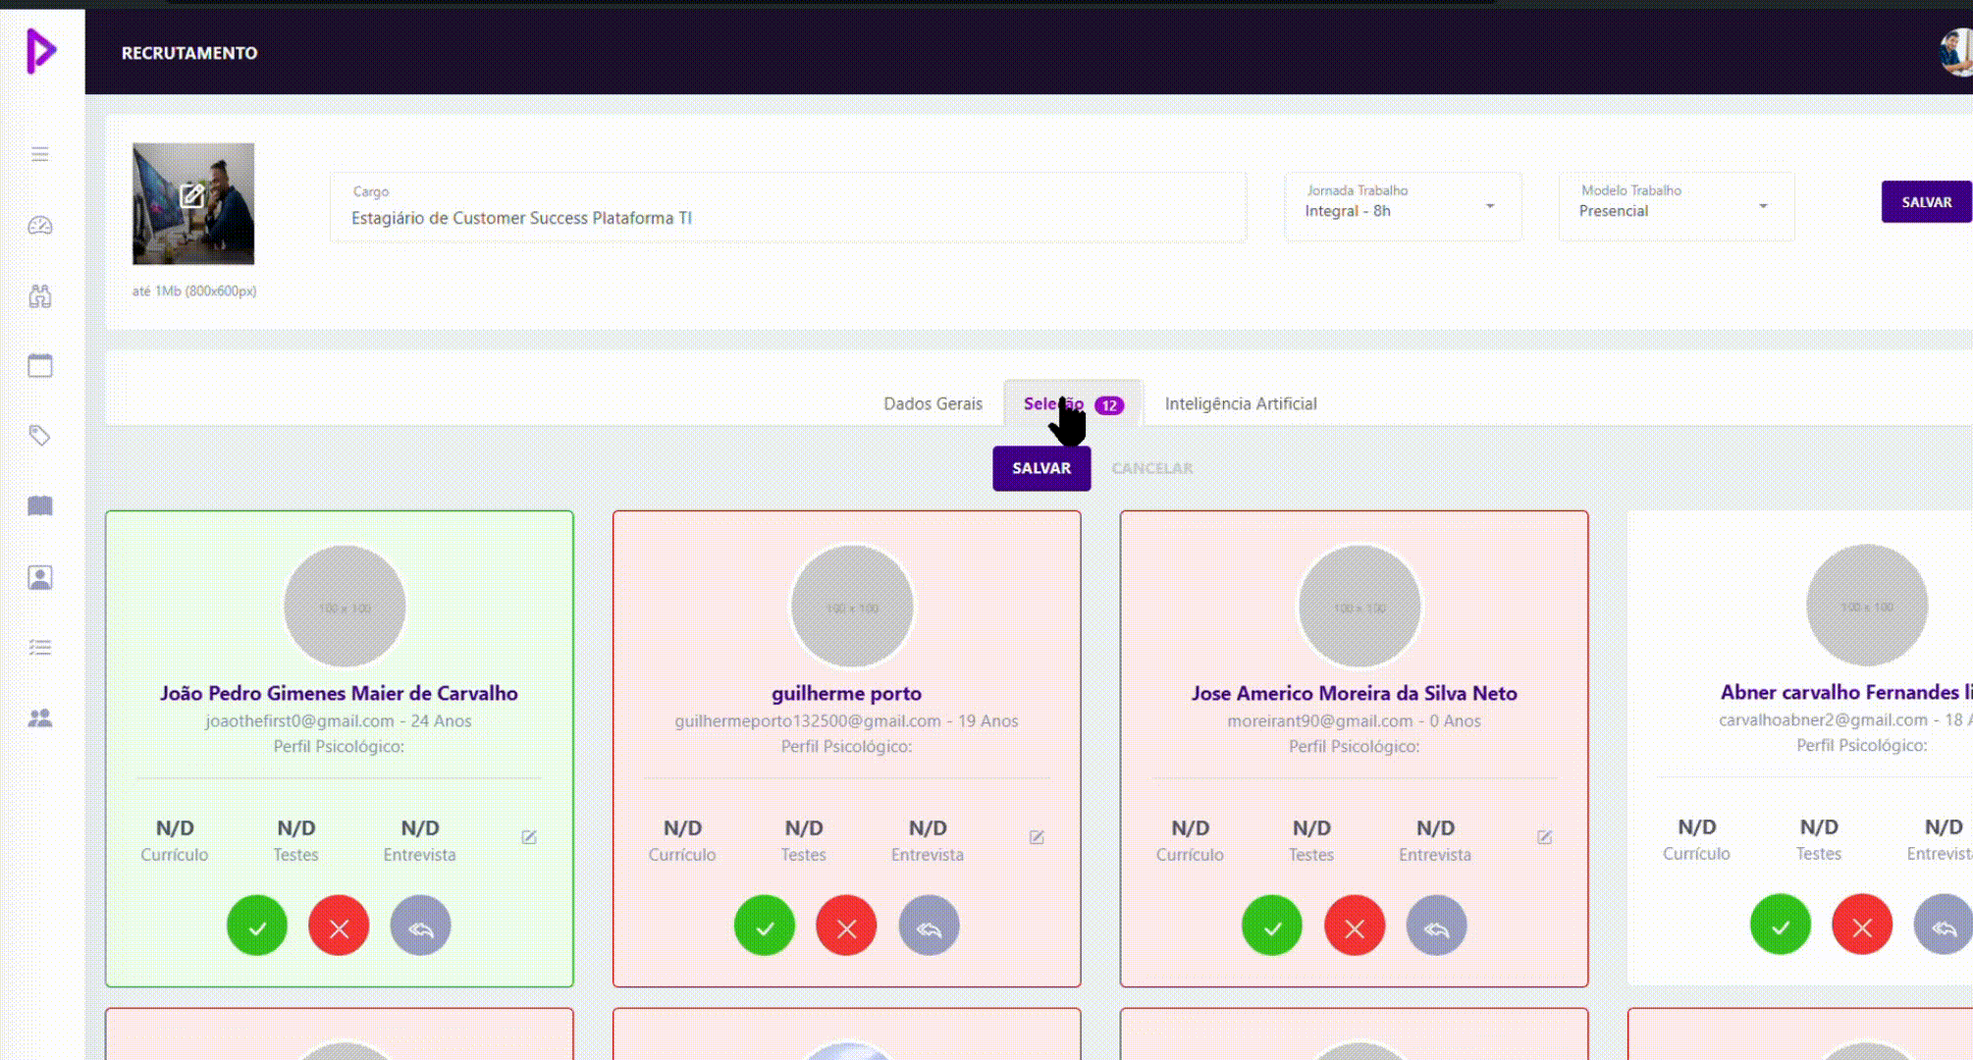
Task: Open the Inteligência Artificial tab
Action: click(1241, 403)
